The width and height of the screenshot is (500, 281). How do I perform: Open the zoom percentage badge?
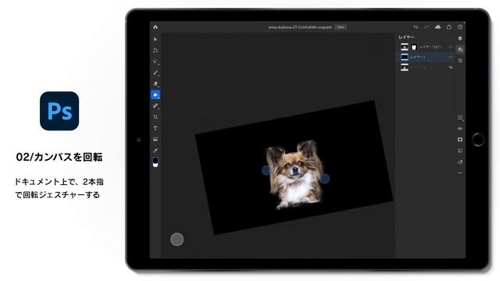[341, 27]
